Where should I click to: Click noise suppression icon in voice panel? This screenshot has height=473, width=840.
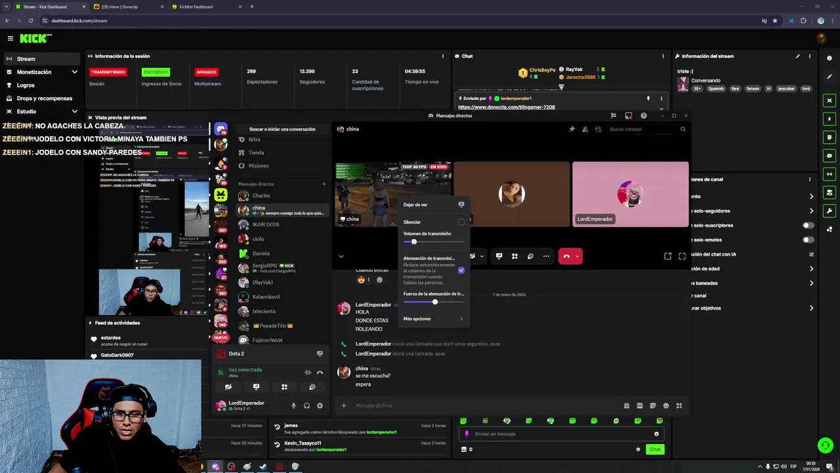point(308,372)
